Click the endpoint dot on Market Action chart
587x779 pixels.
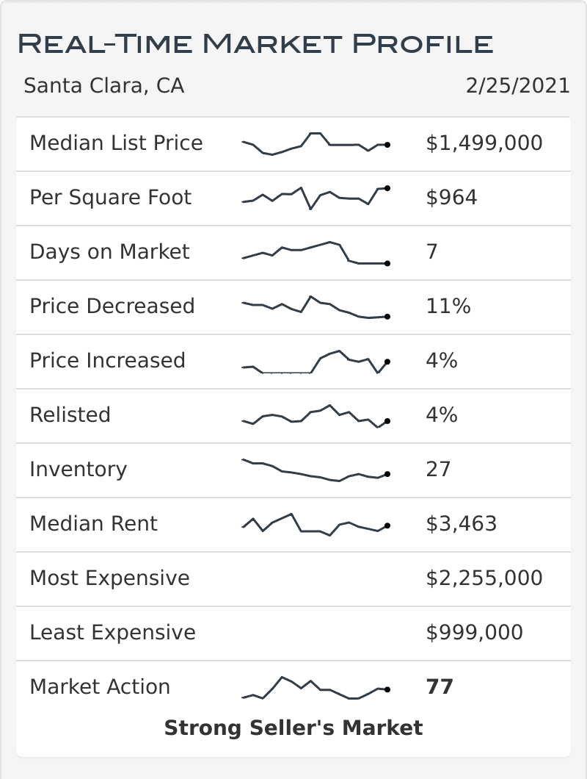tap(387, 689)
